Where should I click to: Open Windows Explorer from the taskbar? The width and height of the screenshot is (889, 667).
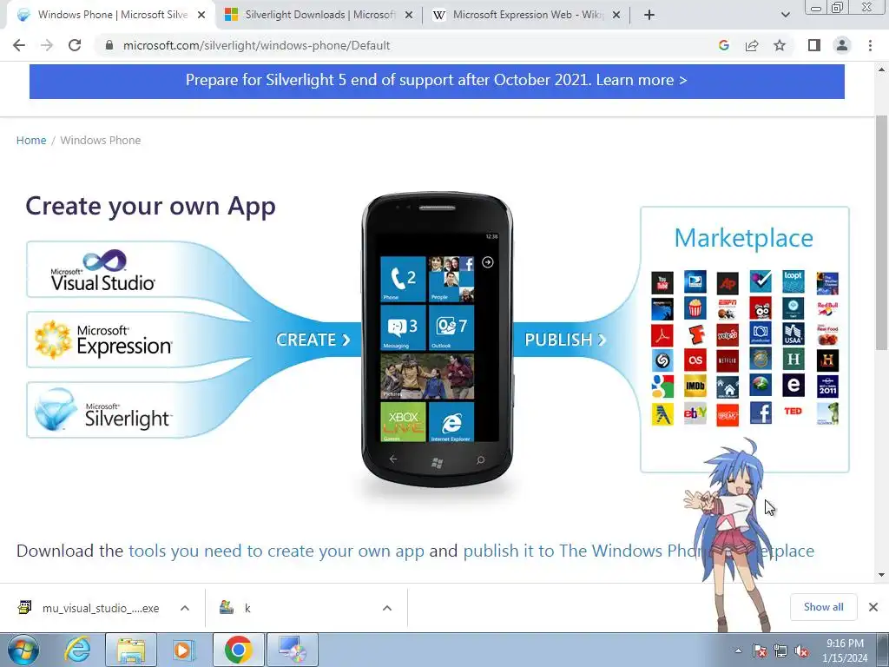131,650
